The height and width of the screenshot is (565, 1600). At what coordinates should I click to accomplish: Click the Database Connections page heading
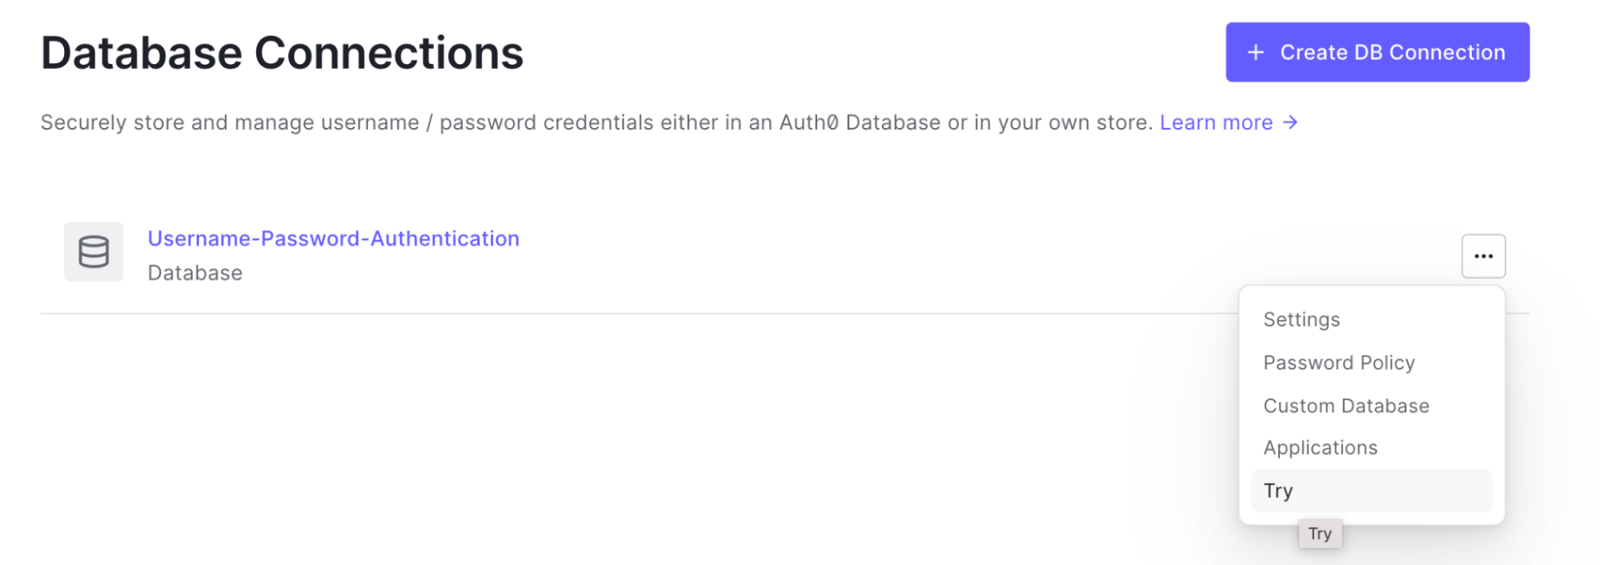(282, 53)
